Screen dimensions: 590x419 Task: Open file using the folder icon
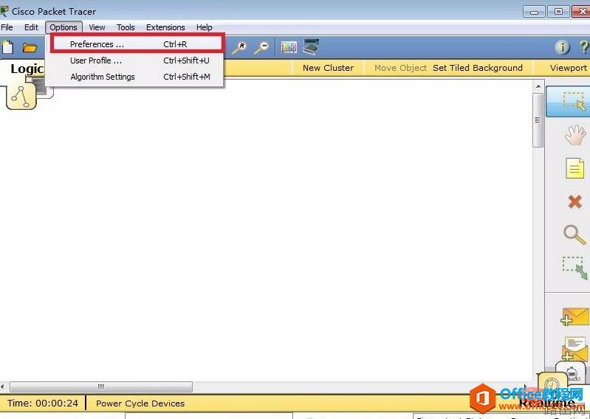[x=30, y=48]
